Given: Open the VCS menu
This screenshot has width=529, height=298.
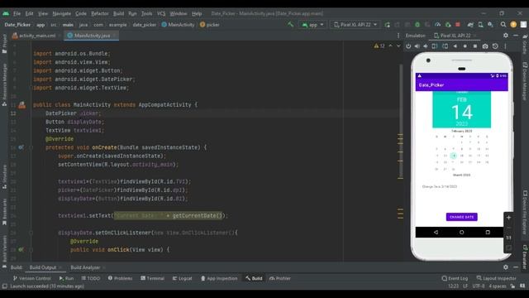Looking at the screenshot, I should coord(161,13).
